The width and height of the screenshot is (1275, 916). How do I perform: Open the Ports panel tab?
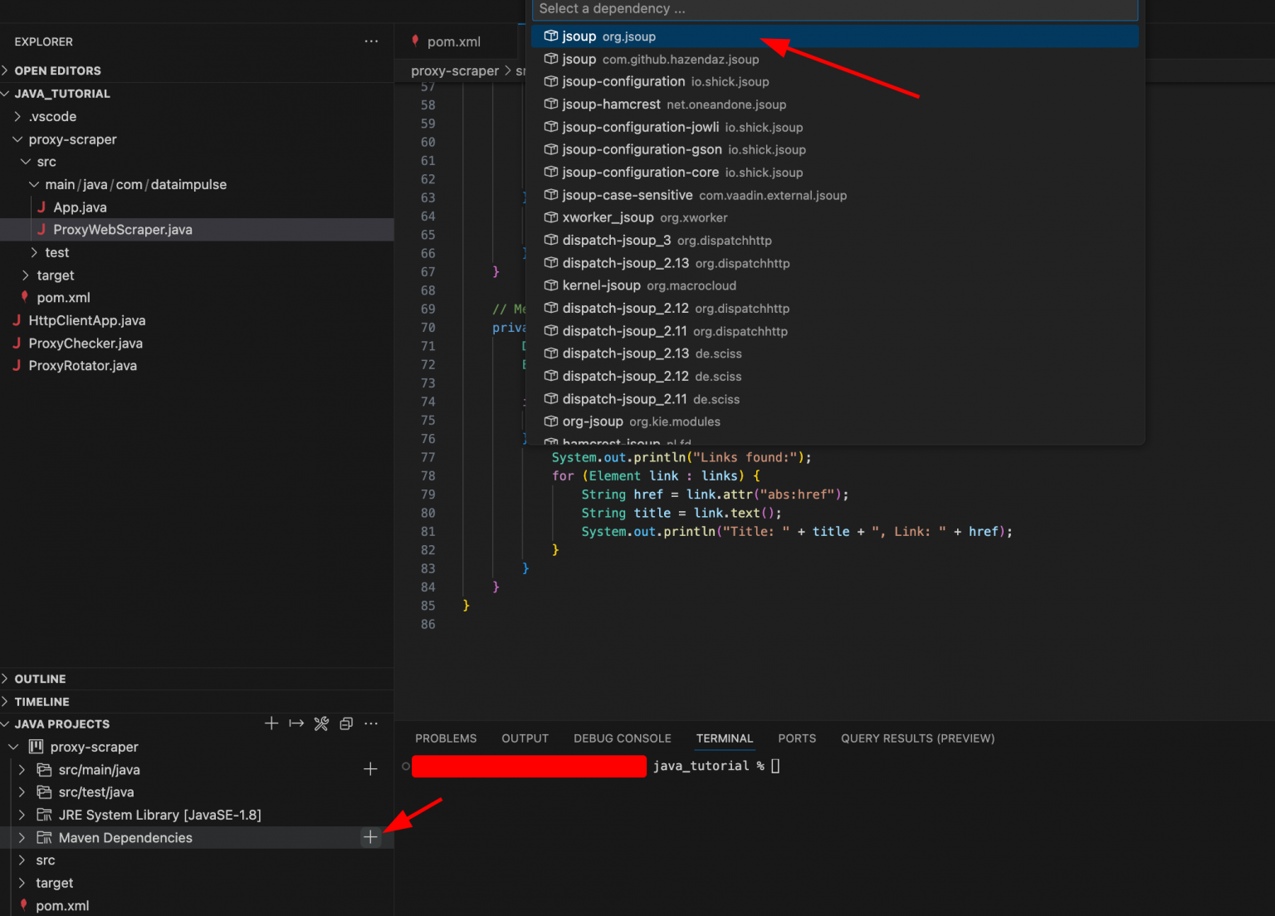tap(797, 738)
